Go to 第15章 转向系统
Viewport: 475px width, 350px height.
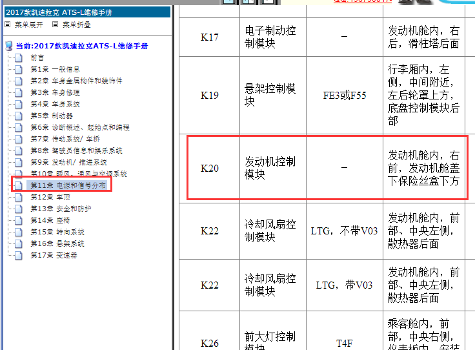pyautogui.click(x=57, y=232)
